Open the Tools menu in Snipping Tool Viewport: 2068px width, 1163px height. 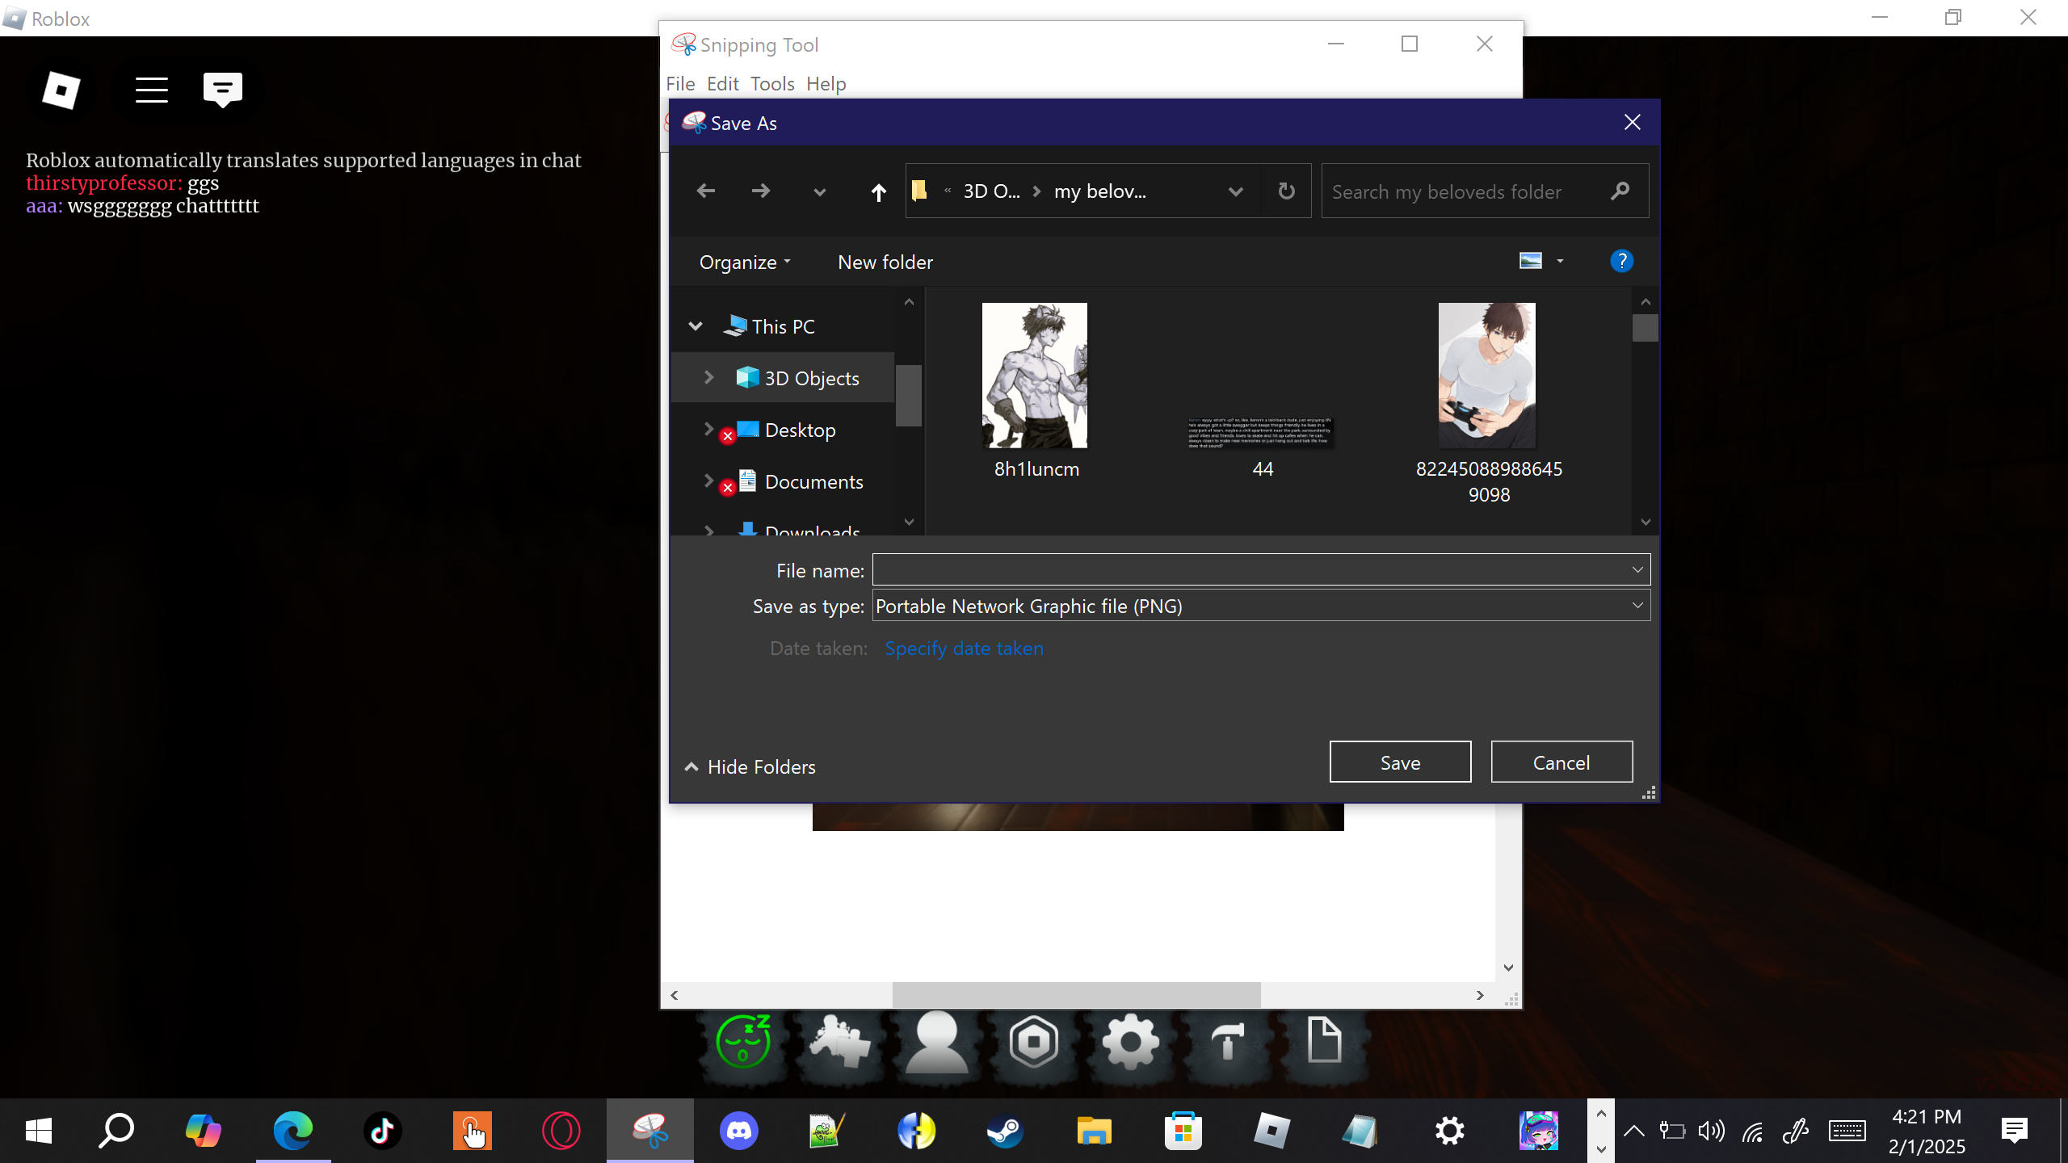(771, 84)
